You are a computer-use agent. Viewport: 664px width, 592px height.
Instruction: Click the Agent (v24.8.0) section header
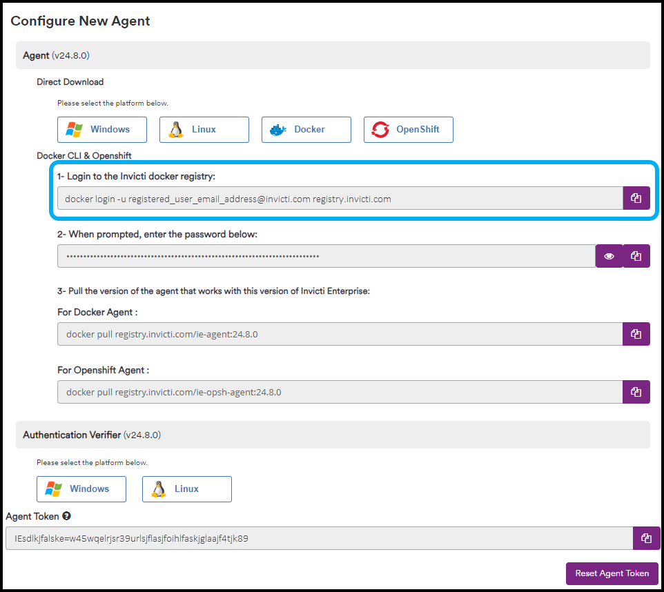[x=333, y=55]
